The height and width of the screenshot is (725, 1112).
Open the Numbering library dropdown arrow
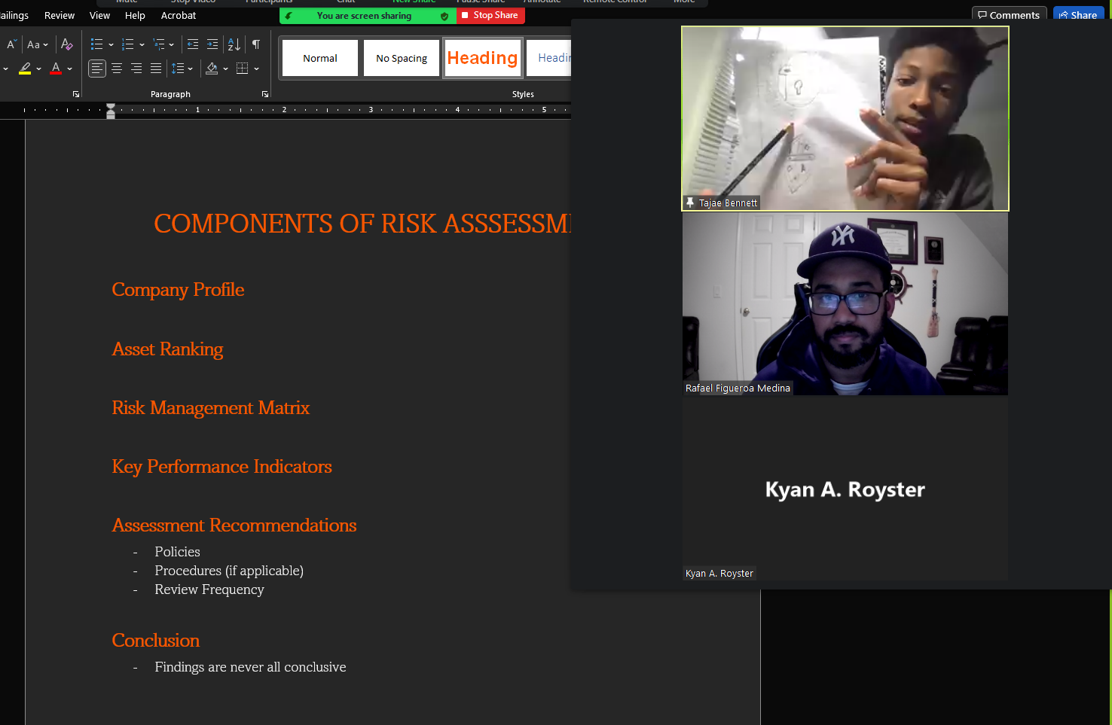(142, 45)
